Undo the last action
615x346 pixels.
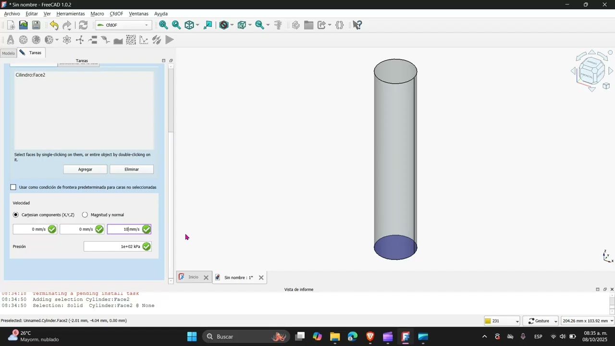(54, 25)
